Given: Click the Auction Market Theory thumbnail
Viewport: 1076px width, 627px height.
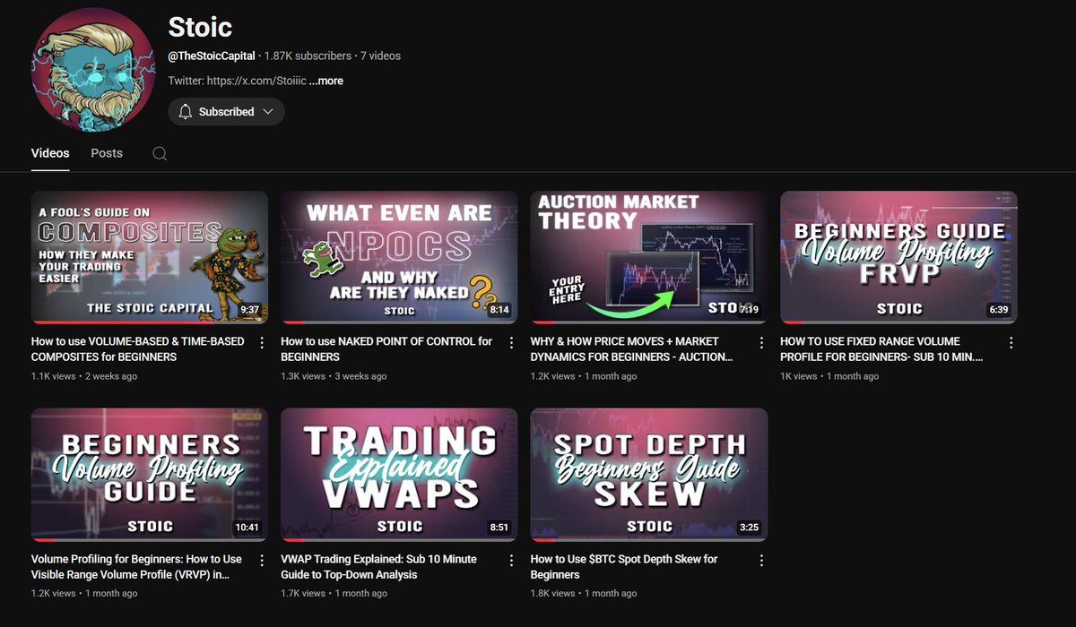Looking at the screenshot, I should click(x=649, y=257).
